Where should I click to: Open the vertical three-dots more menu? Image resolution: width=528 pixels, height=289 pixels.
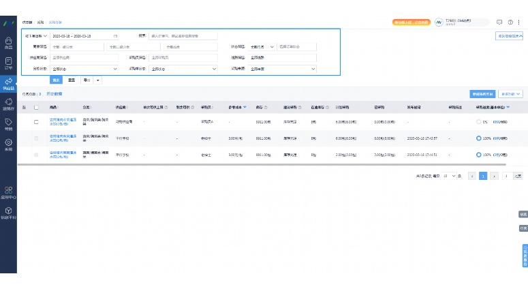click(519, 22)
